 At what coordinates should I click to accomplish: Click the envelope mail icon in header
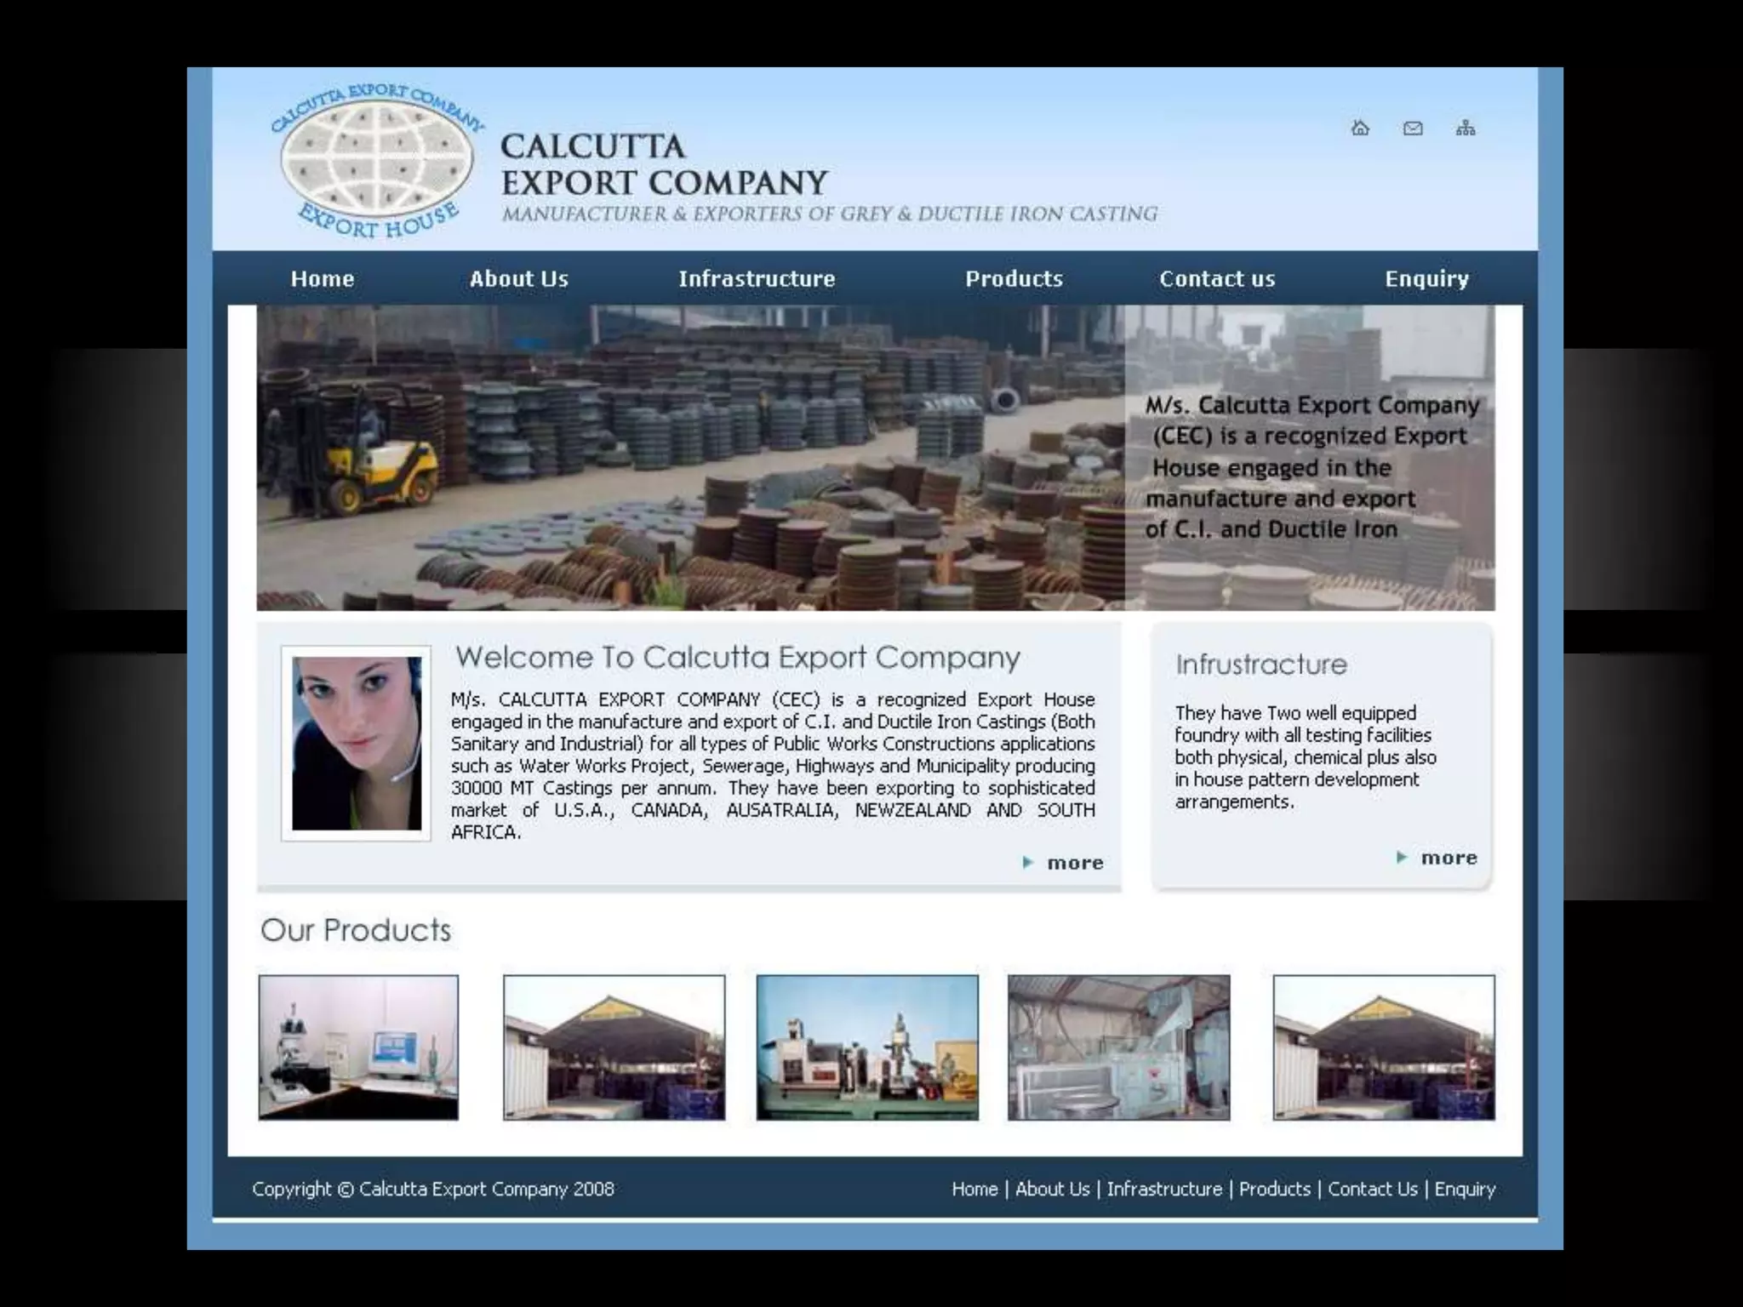[1413, 128]
